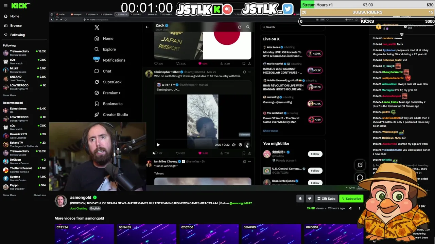
Task: Select Home in the X sidebar
Action: click(x=104, y=39)
